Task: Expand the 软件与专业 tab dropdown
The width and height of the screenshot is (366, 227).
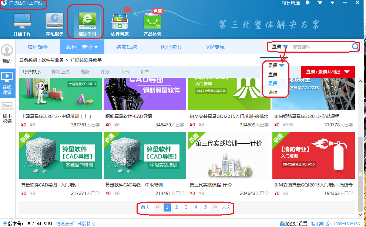Action: [82, 47]
